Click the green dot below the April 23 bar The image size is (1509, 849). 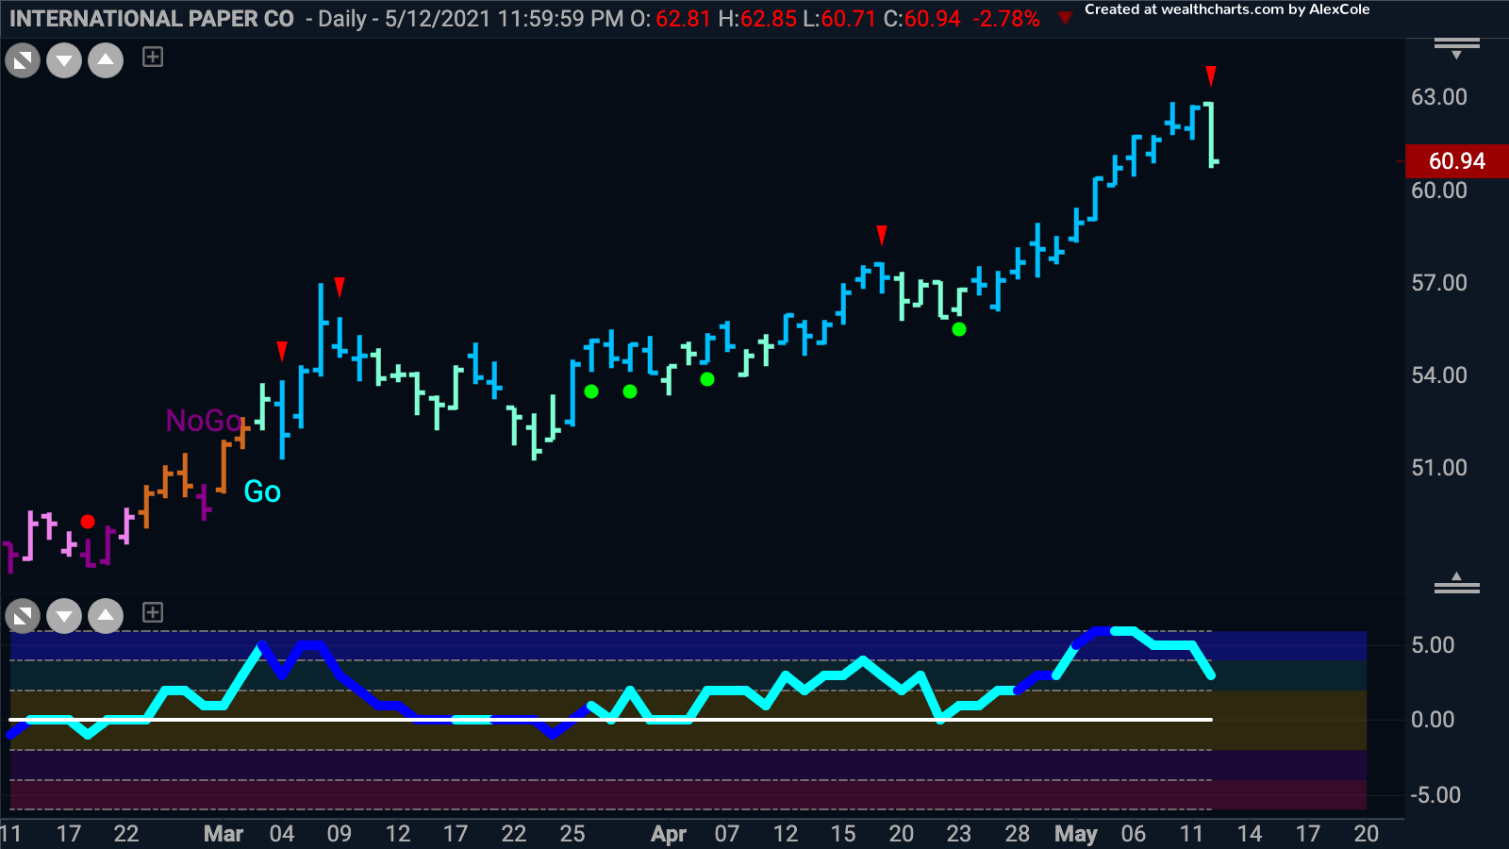click(959, 329)
